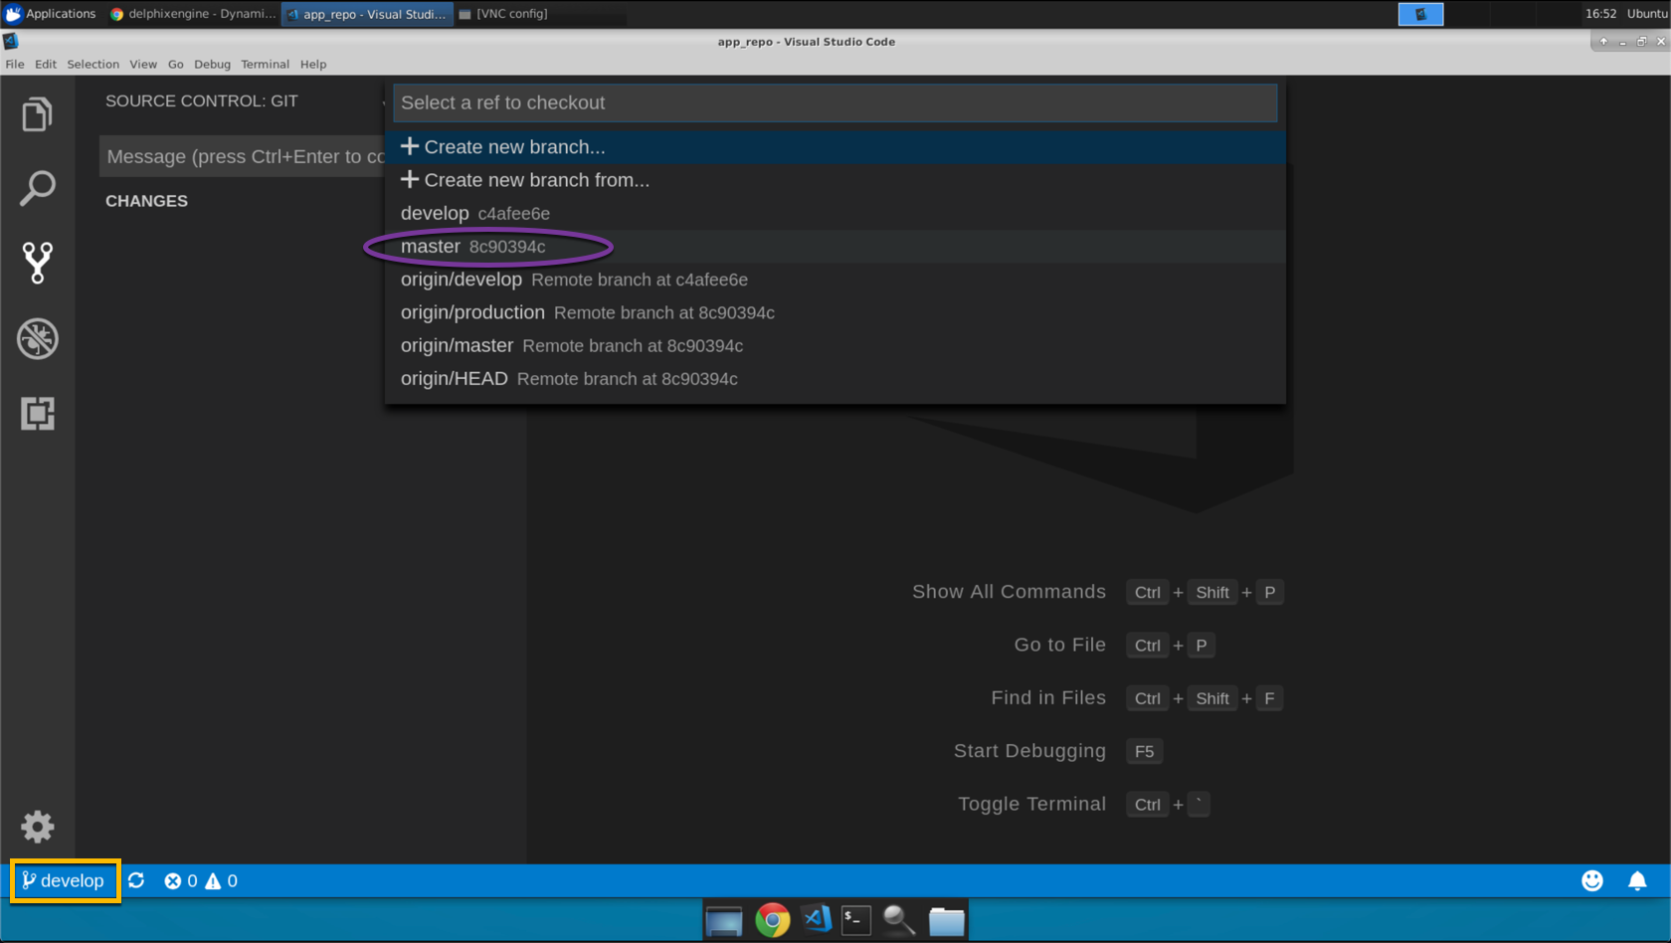Expand the CHANGES section
The width and height of the screenshot is (1671, 943).
pyautogui.click(x=146, y=201)
